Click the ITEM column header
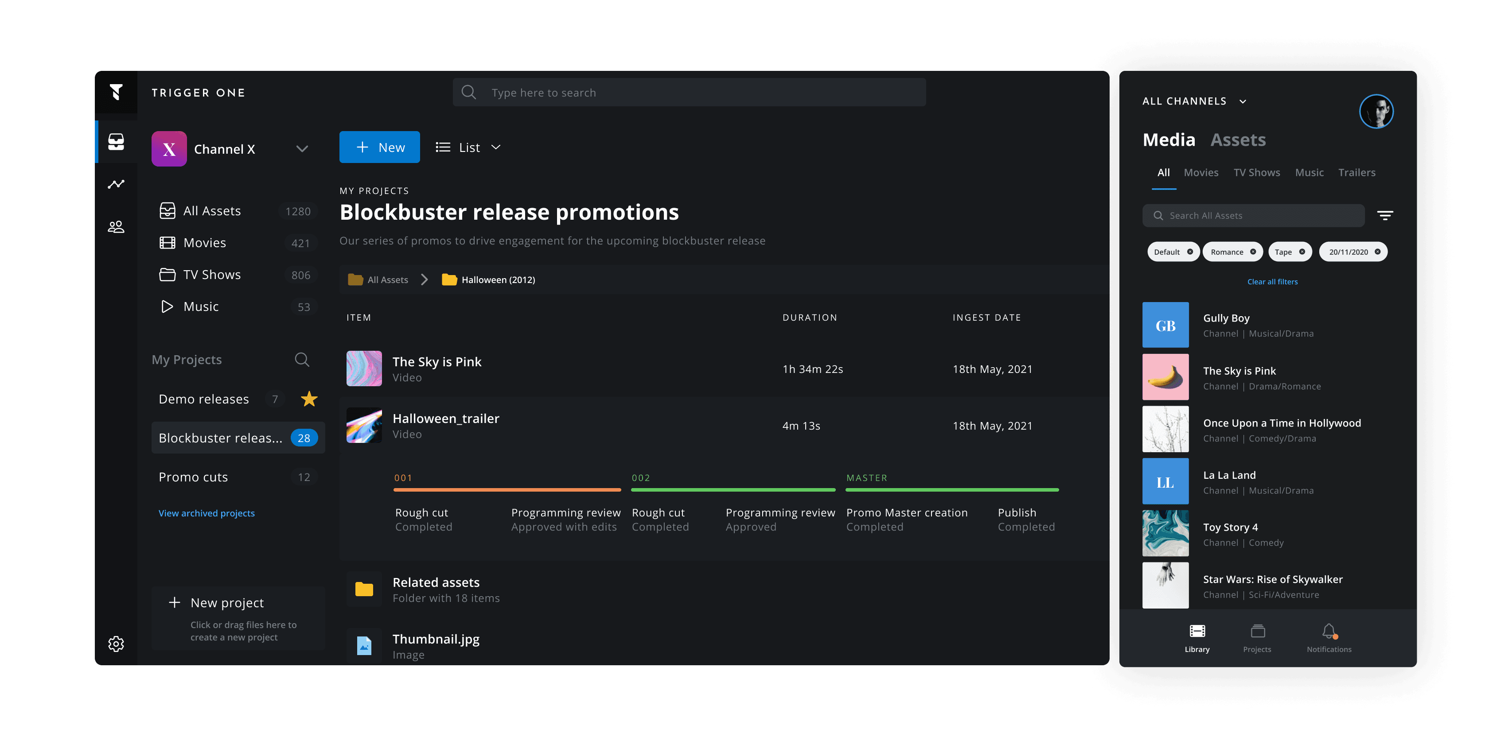The height and width of the screenshot is (737, 1512). (x=359, y=318)
